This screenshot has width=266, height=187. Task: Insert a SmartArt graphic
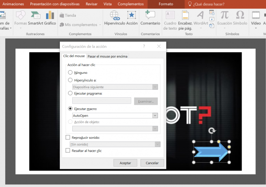[35, 18]
